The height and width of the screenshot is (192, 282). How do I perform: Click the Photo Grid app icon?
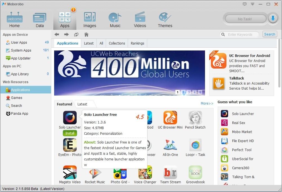[x=120, y=174]
